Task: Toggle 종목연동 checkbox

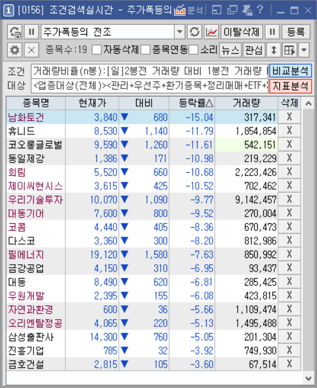Action: point(146,50)
